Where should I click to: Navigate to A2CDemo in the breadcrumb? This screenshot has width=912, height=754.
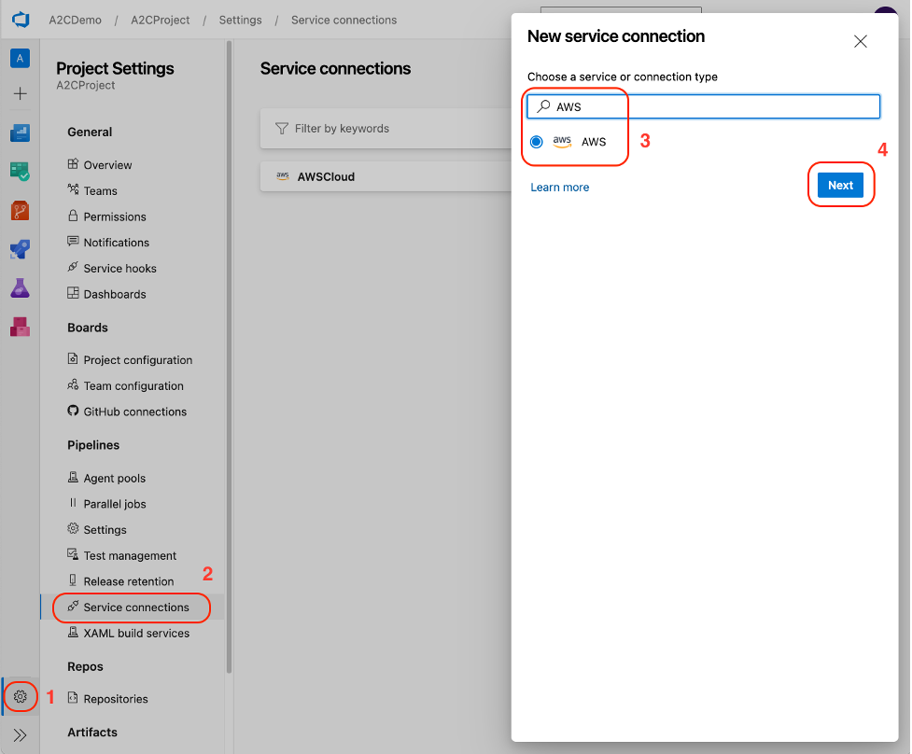point(79,20)
